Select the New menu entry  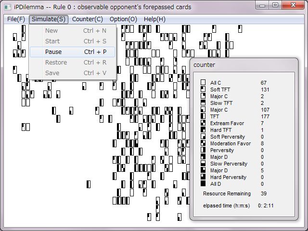pyautogui.click(x=73, y=31)
